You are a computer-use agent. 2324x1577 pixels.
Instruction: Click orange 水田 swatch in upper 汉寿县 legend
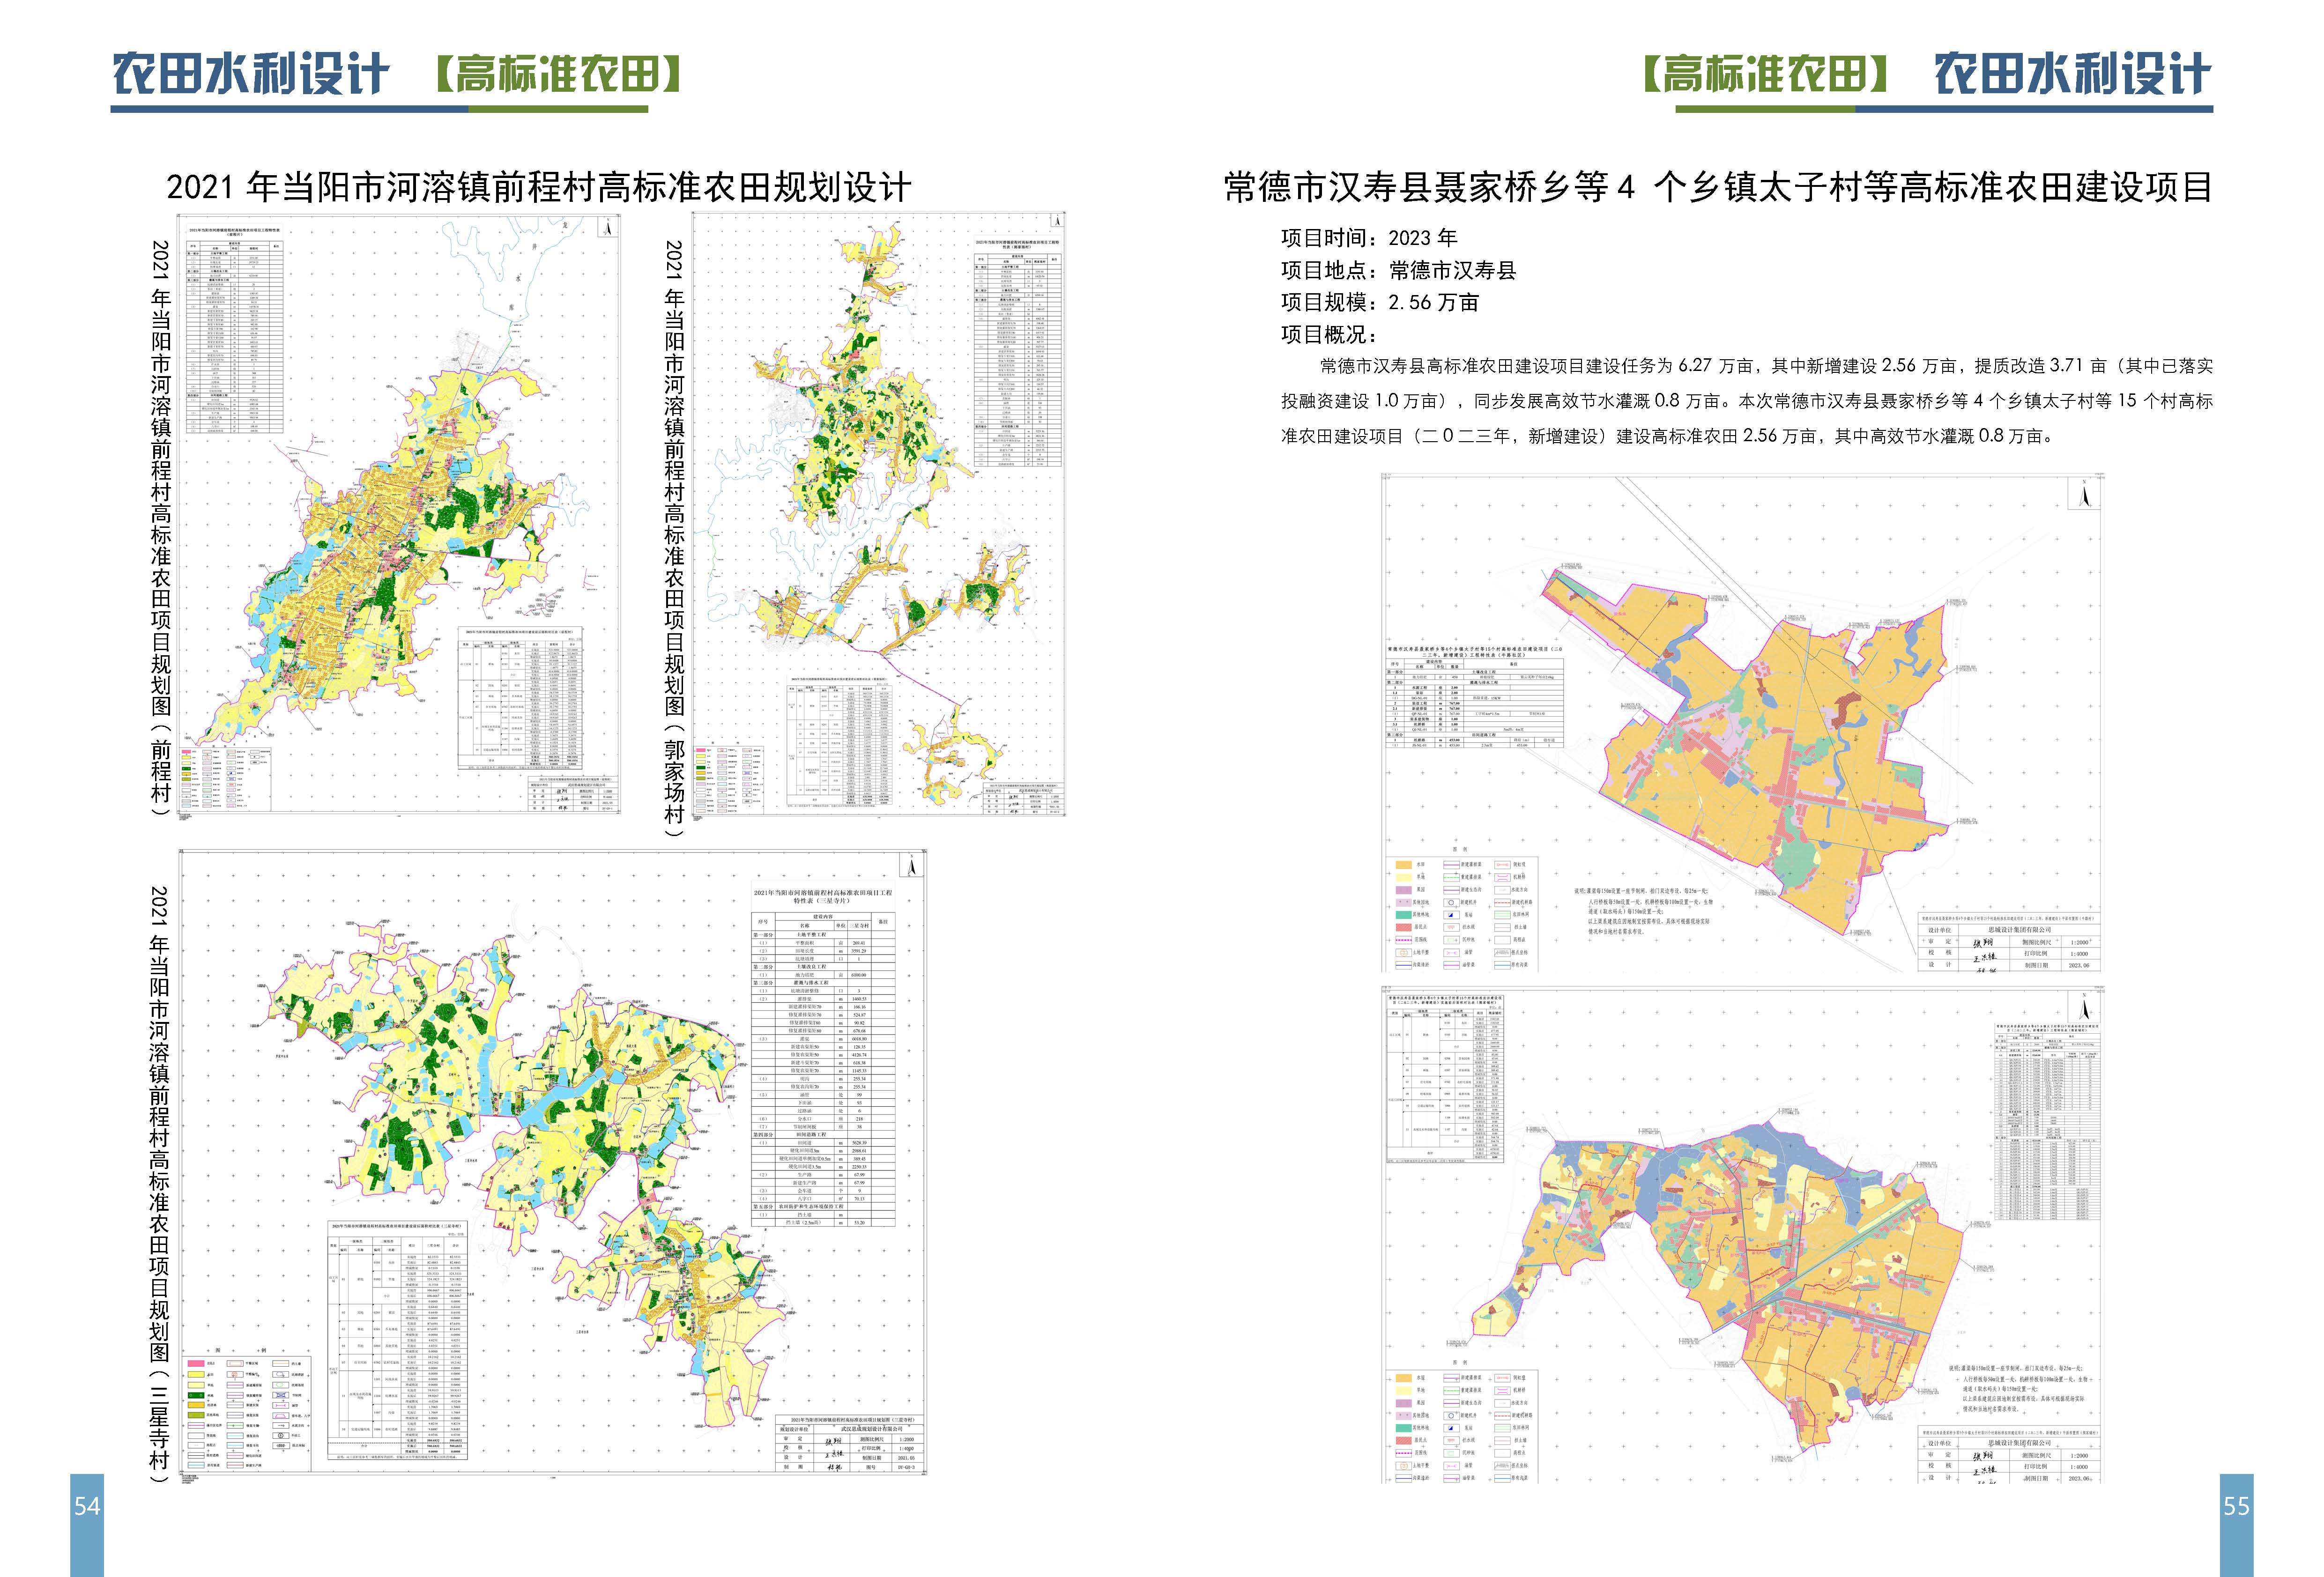(1404, 865)
